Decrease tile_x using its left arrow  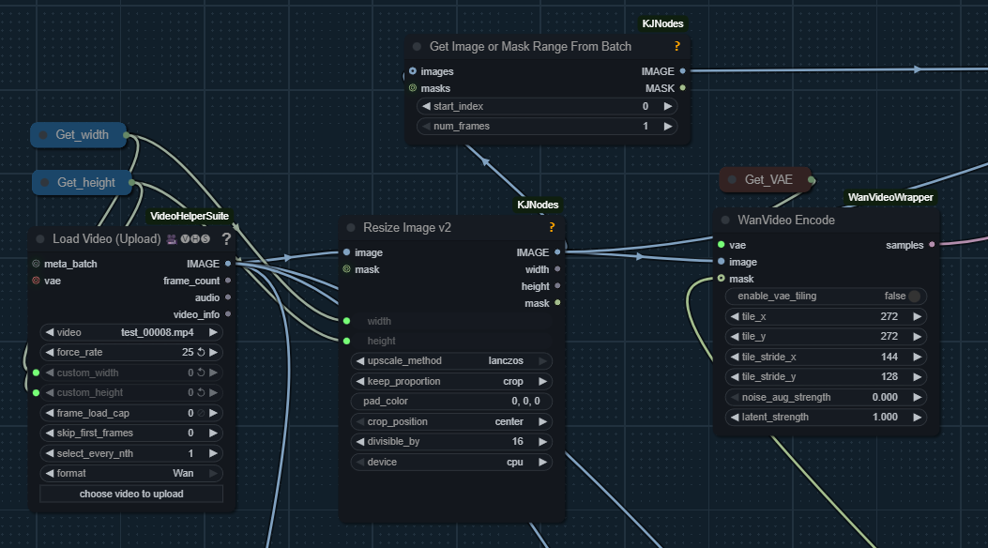[x=735, y=317]
